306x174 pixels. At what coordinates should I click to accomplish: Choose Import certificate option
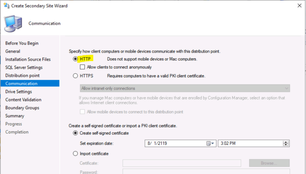point(75,153)
